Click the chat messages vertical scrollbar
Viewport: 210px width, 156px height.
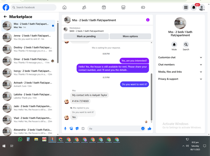[151, 97]
